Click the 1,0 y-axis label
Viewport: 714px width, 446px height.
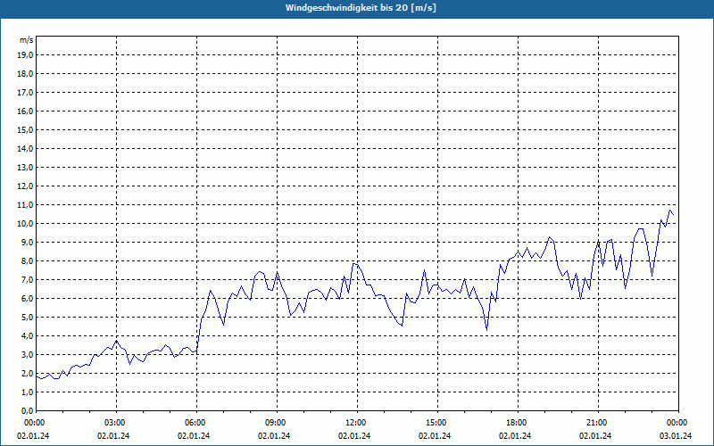[27, 392]
